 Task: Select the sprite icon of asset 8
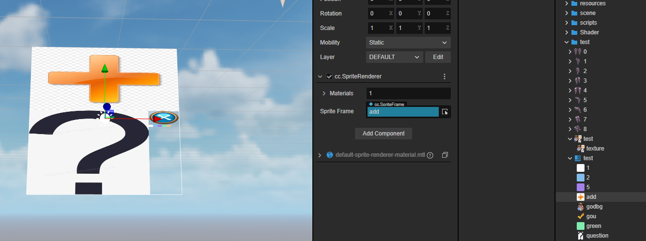[577, 129]
